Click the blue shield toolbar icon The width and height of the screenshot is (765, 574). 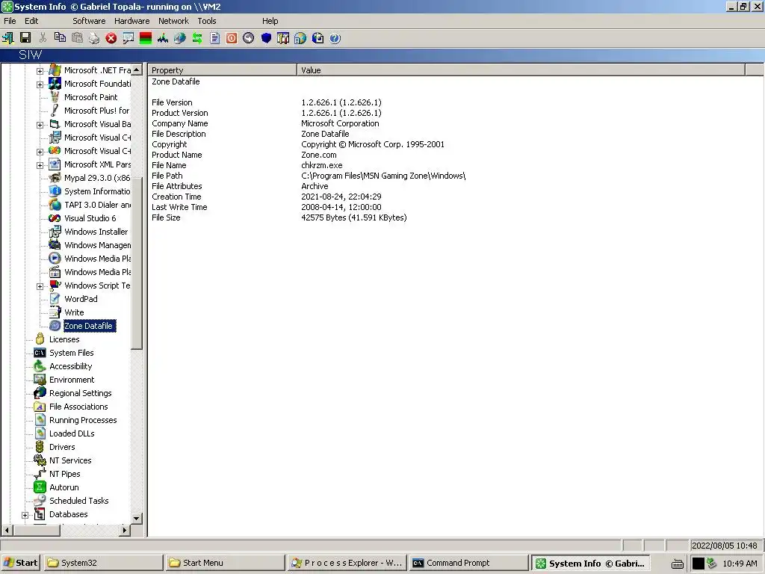point(266,38)
